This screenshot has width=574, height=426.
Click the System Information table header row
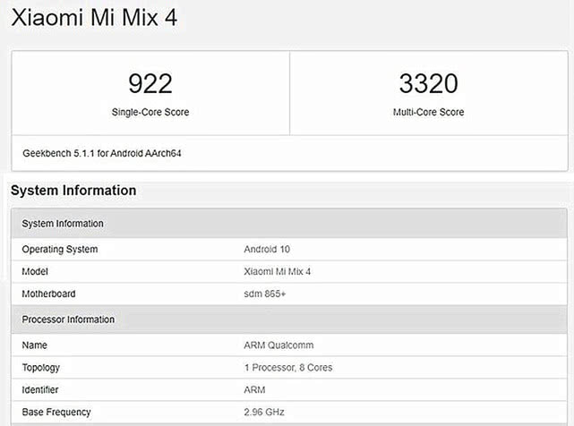pos(289,223)
